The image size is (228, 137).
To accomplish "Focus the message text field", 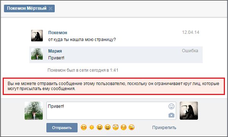I will [x=111, y=111].
